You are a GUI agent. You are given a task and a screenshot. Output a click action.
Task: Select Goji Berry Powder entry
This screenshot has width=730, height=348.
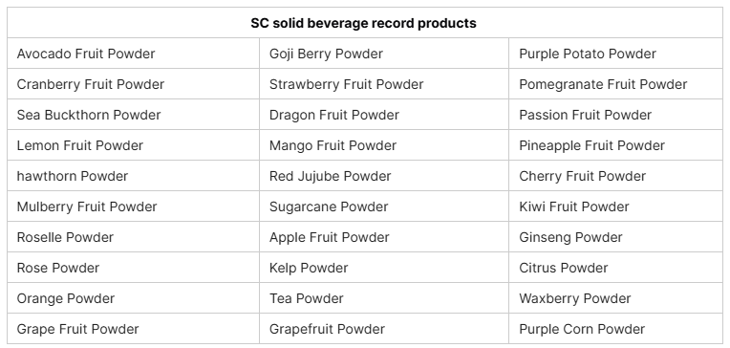click(384, 54)
